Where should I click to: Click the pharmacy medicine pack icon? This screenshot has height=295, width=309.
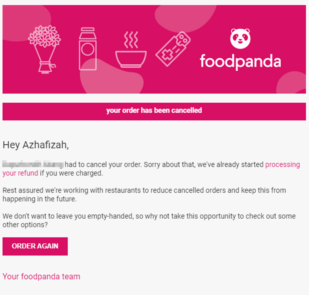point(173,49)
